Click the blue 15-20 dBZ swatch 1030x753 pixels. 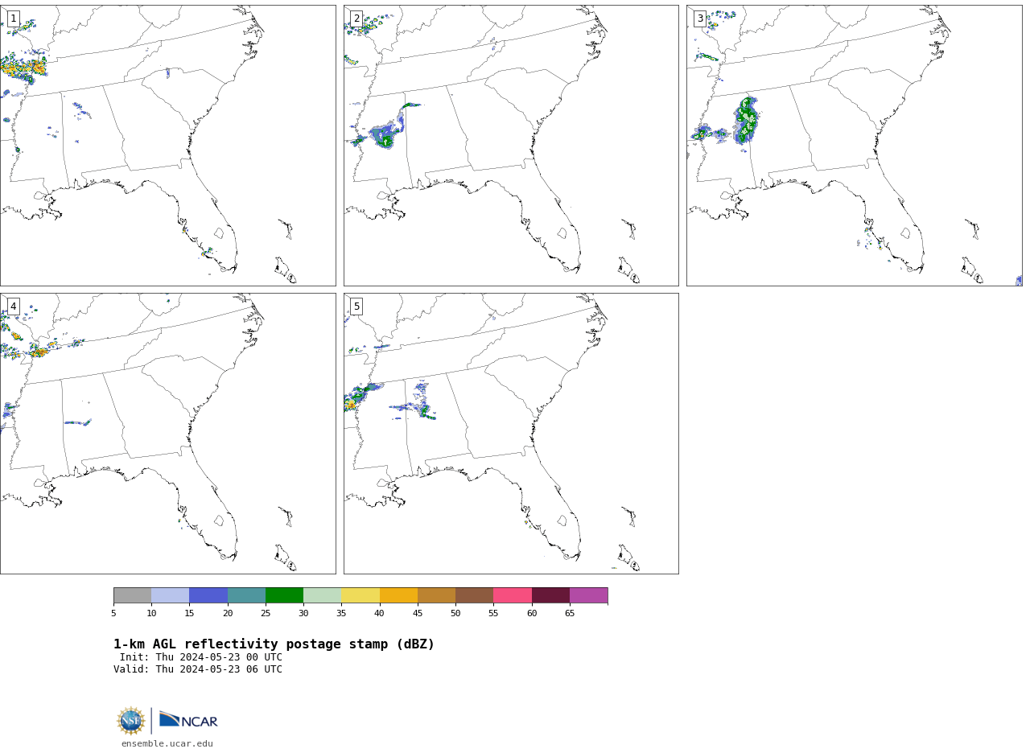pyautogui.click(x=208, y=595)
